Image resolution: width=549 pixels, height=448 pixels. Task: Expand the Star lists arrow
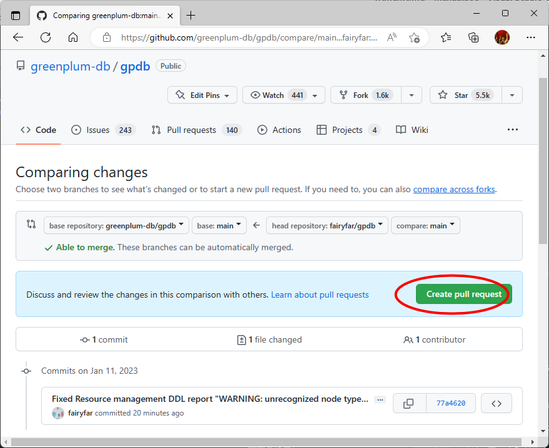pos(512,95)
